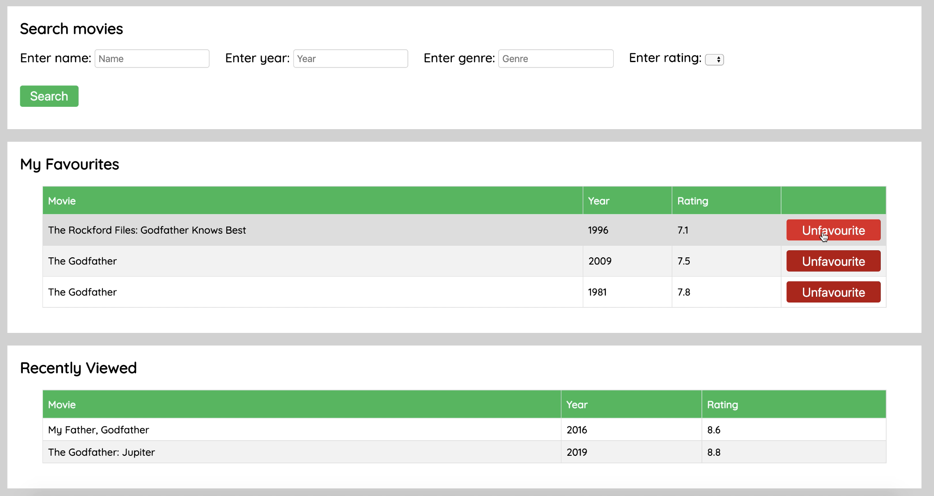The height and width of the screenshot is (496, 934).
Task: Unfavourite The Godfather from 1981
Action: [833, 292]
